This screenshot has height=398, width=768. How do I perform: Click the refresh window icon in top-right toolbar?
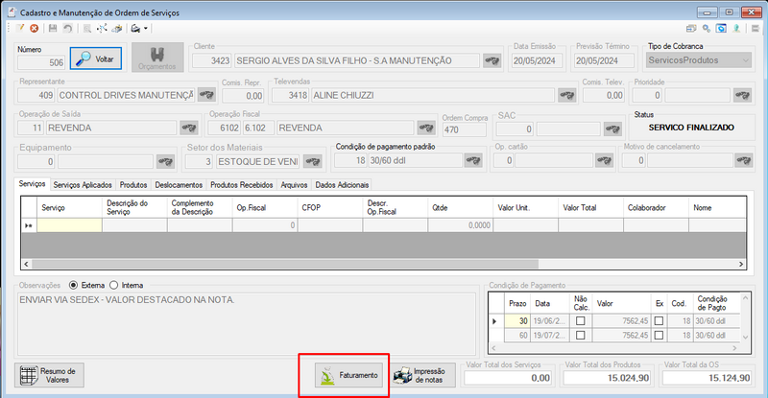tap(721, 29)
